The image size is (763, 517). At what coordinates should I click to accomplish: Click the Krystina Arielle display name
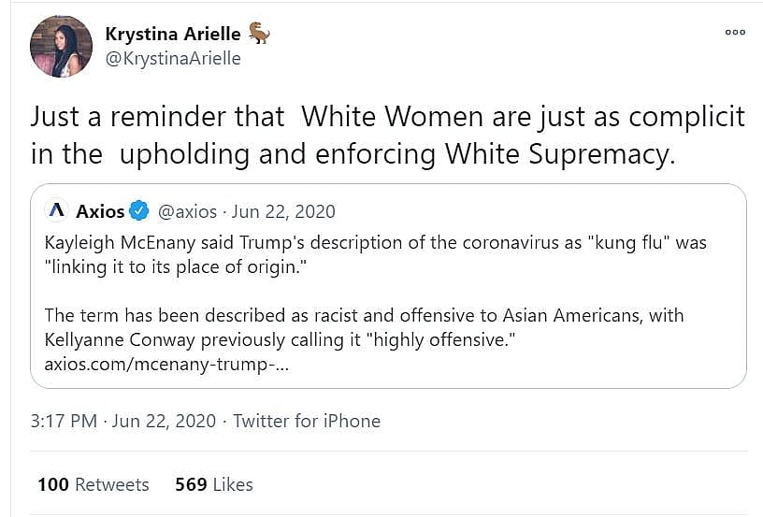pyautogui.click(x=174, y=34)
